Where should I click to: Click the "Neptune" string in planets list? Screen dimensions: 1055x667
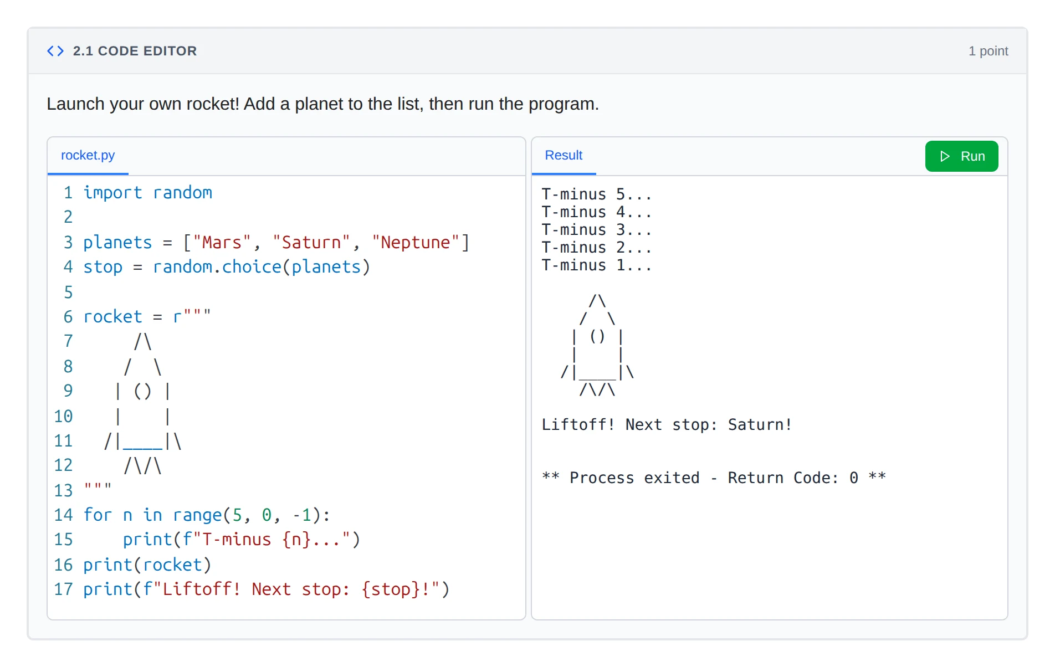[x=416, y=242]
